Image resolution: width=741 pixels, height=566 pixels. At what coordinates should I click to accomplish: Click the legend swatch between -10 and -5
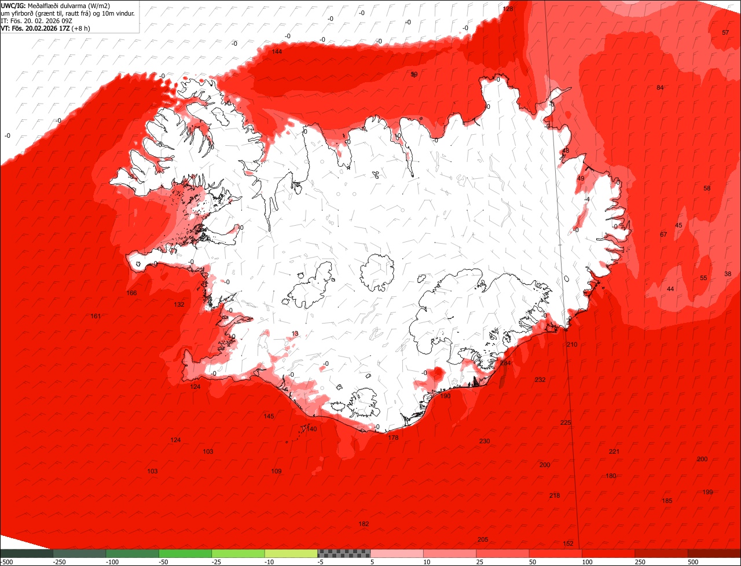click(291, 553)
